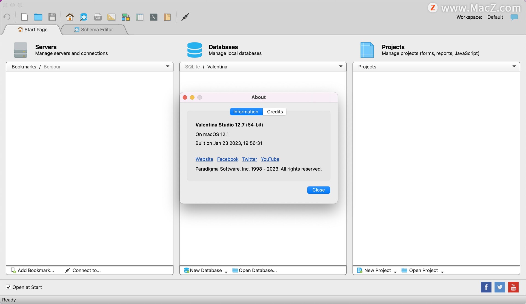The height and width of the screenshot is (304, 526).
Task: Click the Save floppy disk icon
Action: pyautogui.click(x=52, y=17)
